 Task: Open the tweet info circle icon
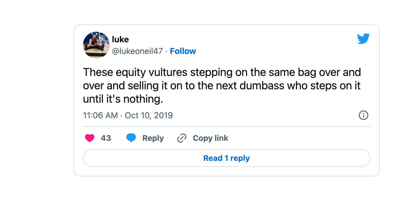[364, 115]
